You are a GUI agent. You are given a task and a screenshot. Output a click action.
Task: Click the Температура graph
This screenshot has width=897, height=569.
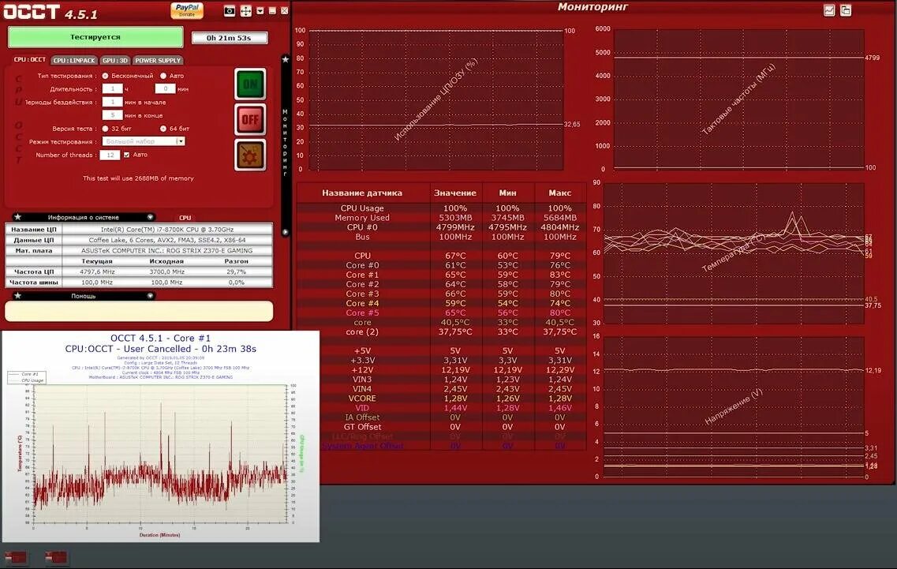coord(734,253)
